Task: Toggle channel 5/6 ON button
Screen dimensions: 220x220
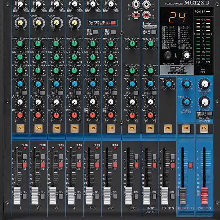Action: click(x=93, y=128)
